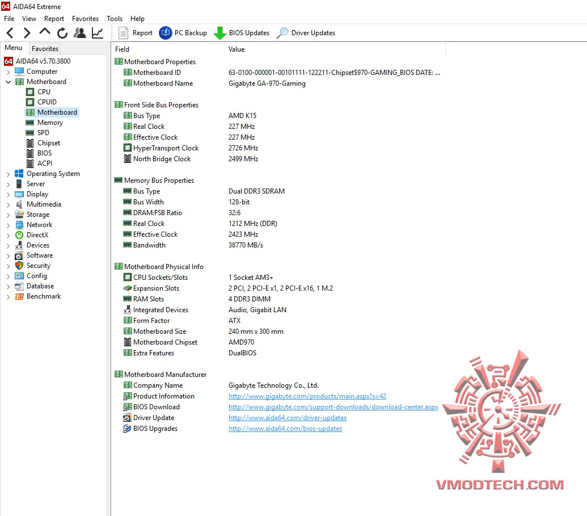
Task: Click the Report toolbar button
Action: tap(136, 33)
